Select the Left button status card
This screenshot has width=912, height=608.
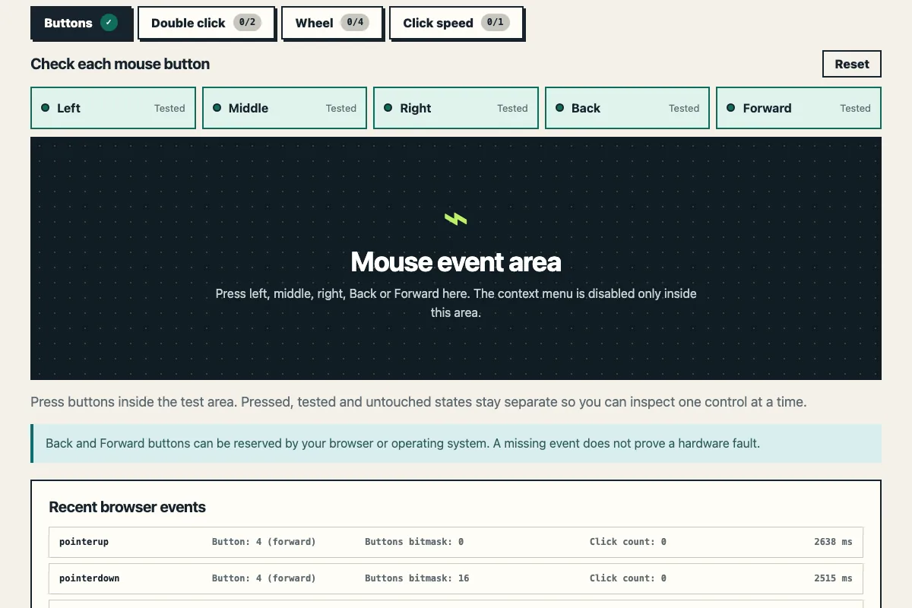[113, 108]
